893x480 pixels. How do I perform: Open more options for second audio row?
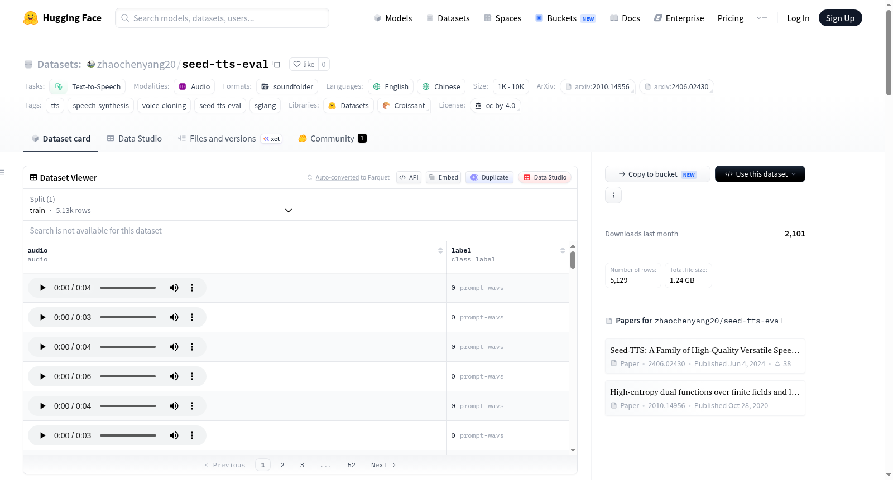(192, 317)
